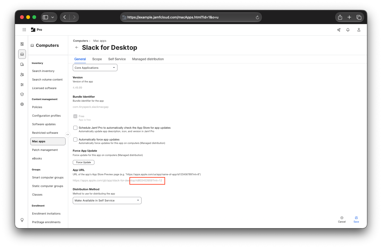Click the lightbulb icon at rail bottom
The image size is (382, 248).
click(22, 220)
